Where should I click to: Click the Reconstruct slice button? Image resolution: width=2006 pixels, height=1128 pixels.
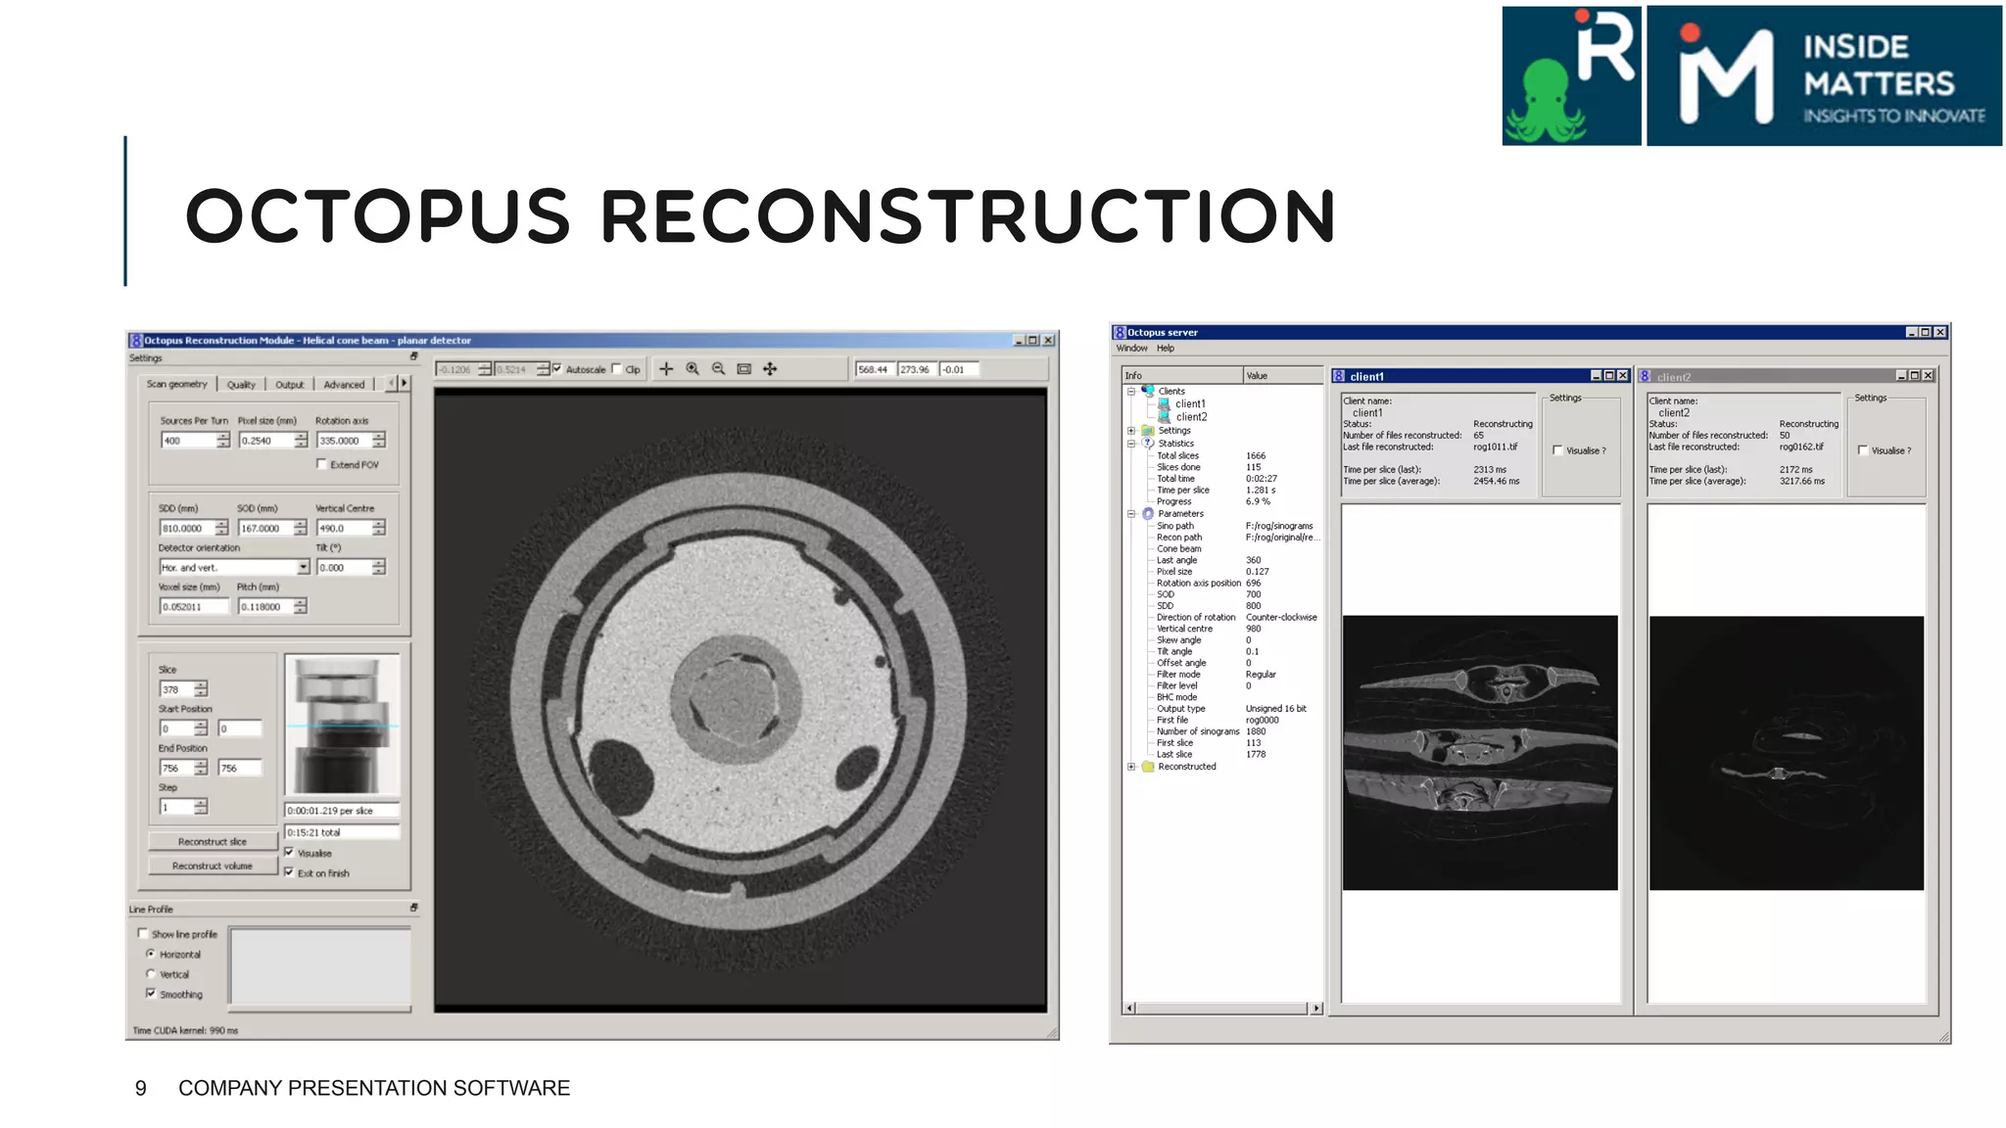[213, 841]
